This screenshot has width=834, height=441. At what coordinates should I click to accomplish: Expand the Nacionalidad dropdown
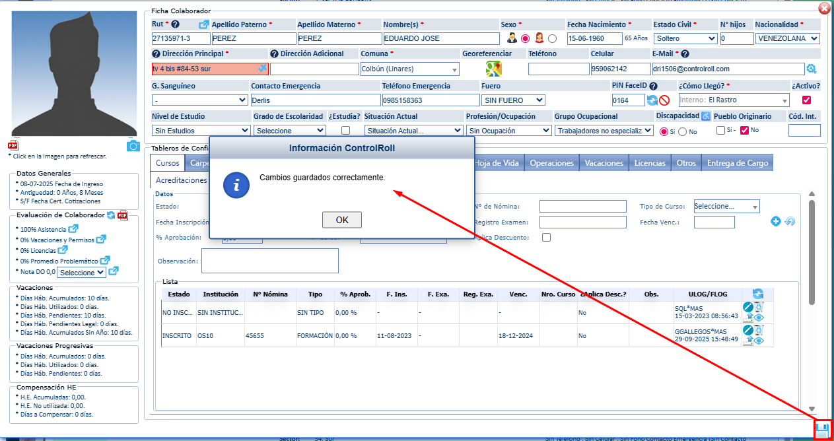pyautogui.click(x=787, y=39)
